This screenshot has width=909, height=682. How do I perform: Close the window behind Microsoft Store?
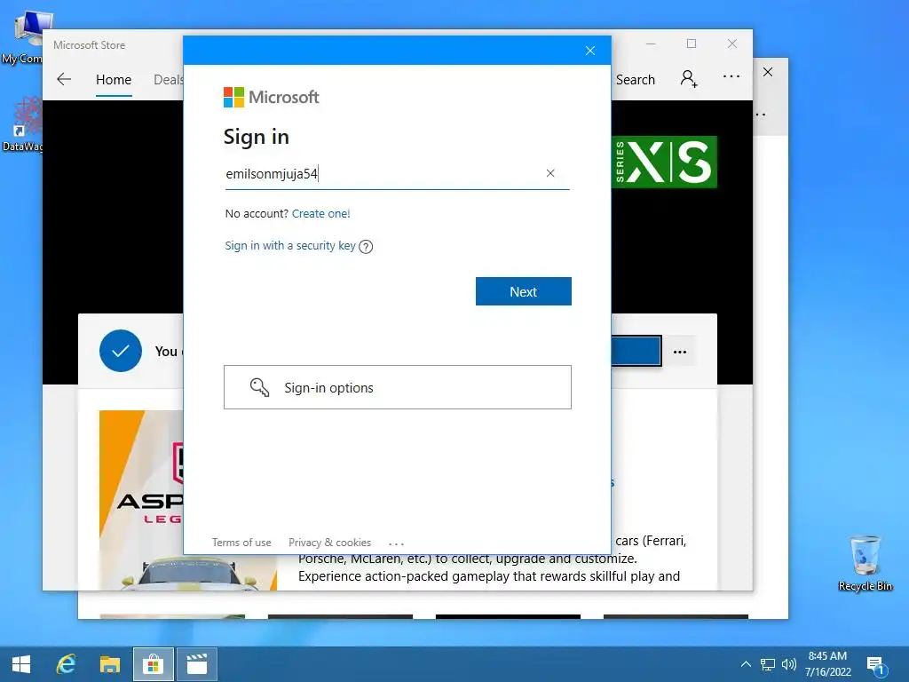click(768, 72)
